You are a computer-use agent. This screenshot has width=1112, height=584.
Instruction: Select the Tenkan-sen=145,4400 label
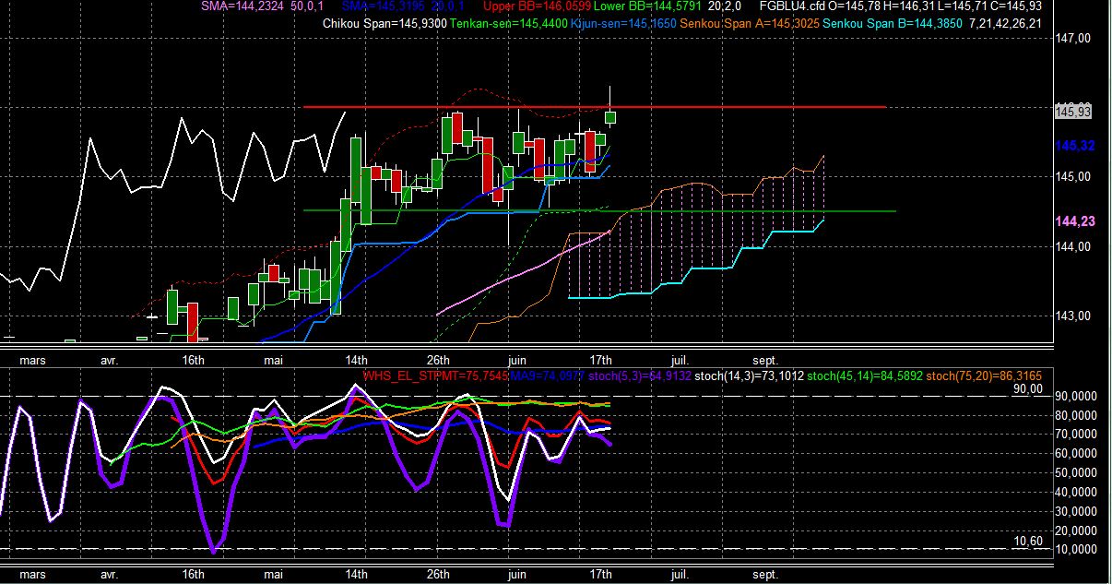[x=508, y=23]
